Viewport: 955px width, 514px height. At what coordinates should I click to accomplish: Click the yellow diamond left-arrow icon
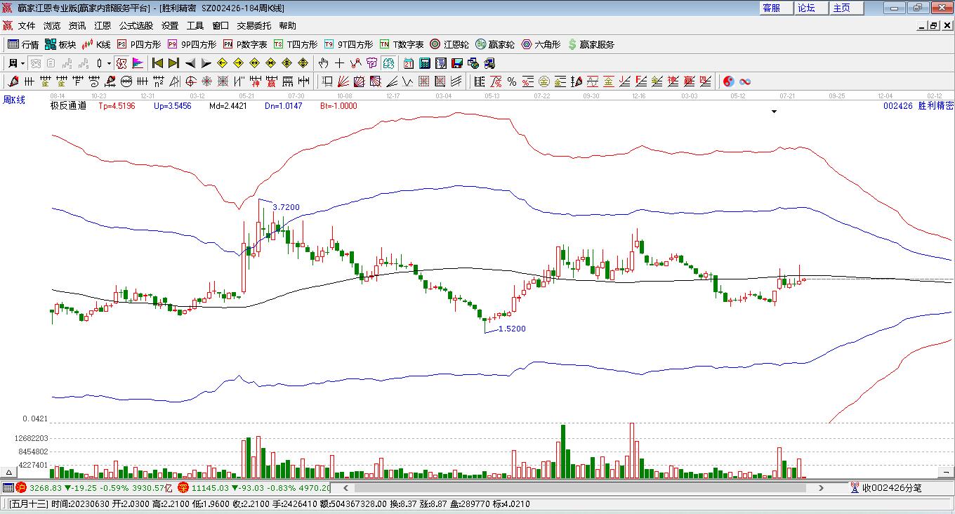pyautogui.click(x=223, y=63)
